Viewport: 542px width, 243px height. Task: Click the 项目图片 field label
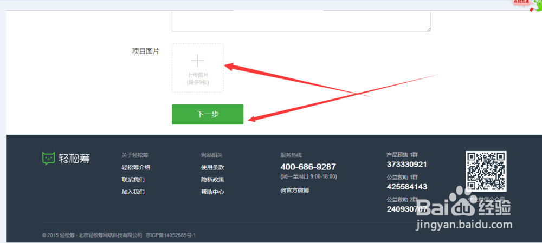point(146,51)
